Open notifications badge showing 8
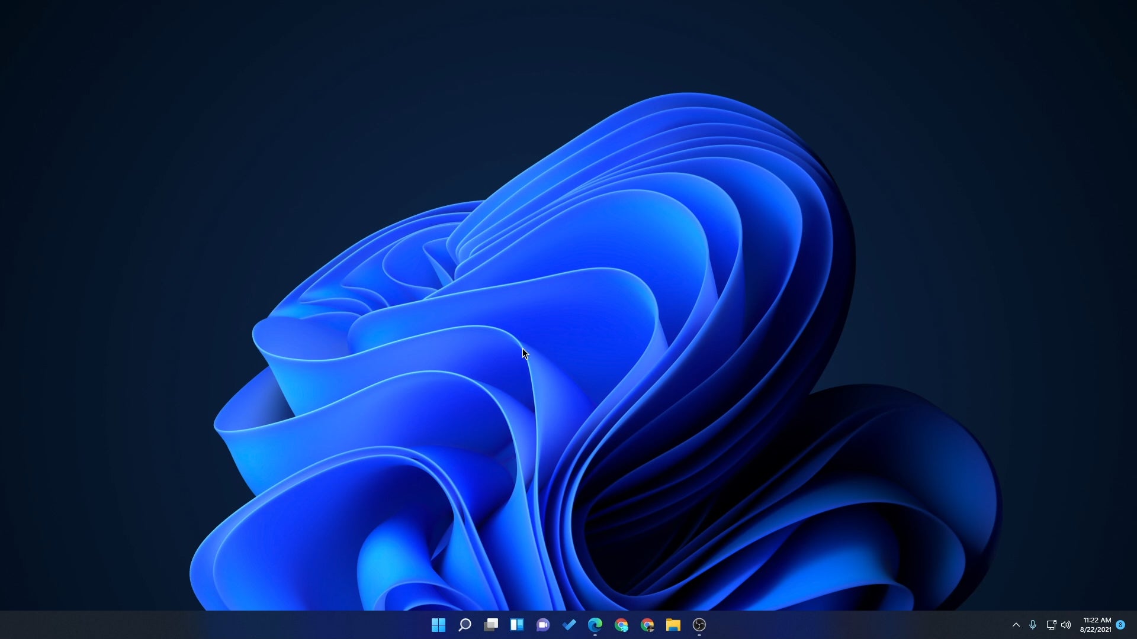Image resolution: width=1137 pixels, height=639 pixels. (x=1120, y=625)
